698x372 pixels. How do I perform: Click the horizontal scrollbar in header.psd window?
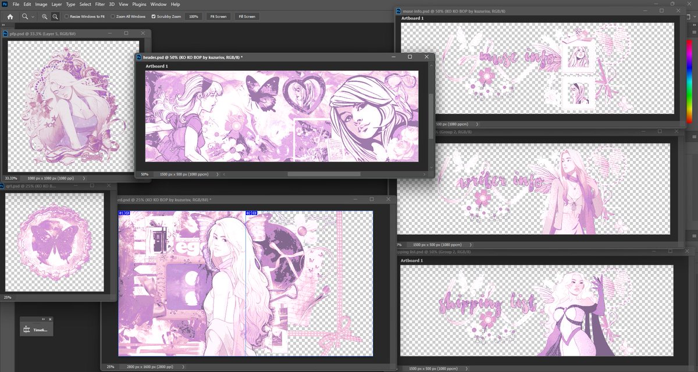[324, 174]
